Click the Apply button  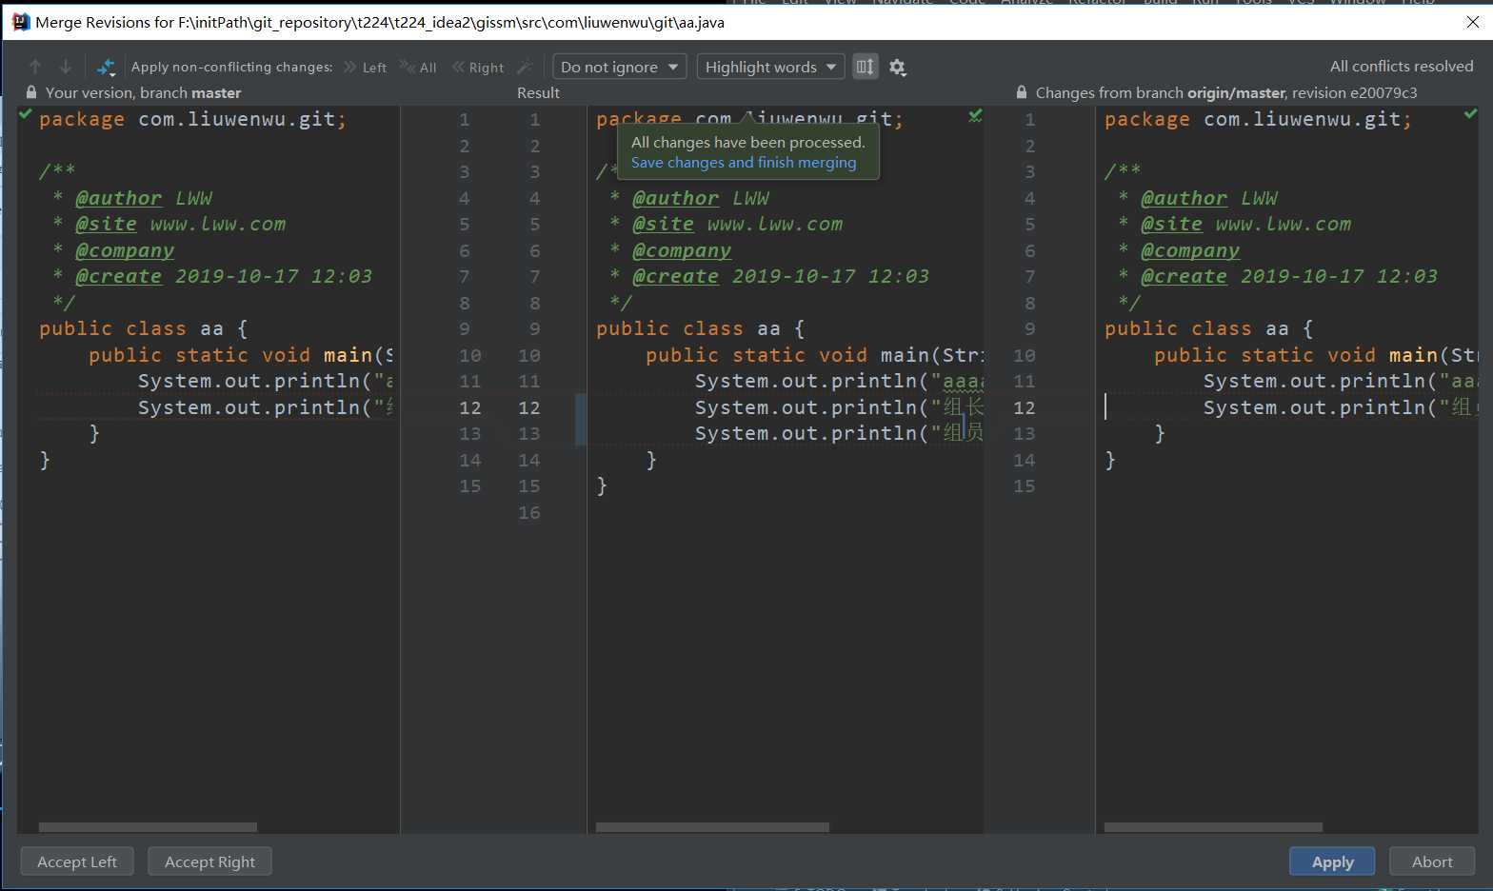1332,861
